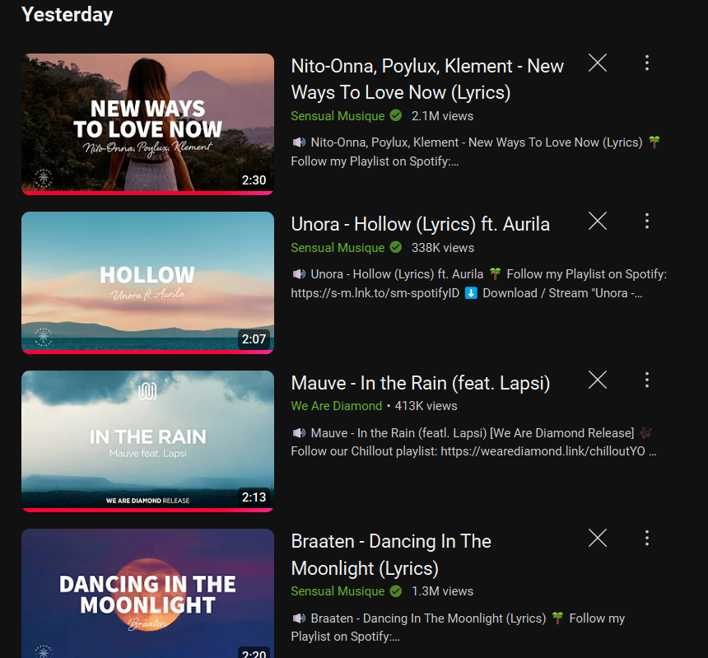This screenshot has width=708, height=658.
Task: Open three-dot menu for Unora - Hollow
Action: pos(646,221)
